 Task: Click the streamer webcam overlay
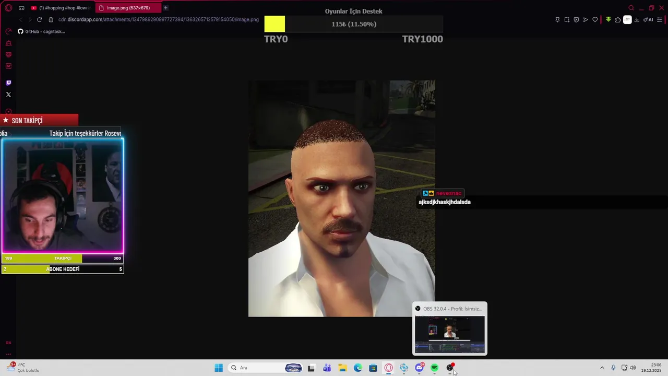pos(63,195)
